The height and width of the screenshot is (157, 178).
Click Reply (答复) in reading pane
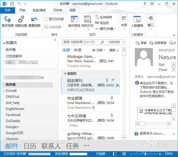click(141, 43)
